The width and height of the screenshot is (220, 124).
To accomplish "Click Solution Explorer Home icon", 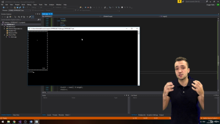I will (x=8, y=17).
